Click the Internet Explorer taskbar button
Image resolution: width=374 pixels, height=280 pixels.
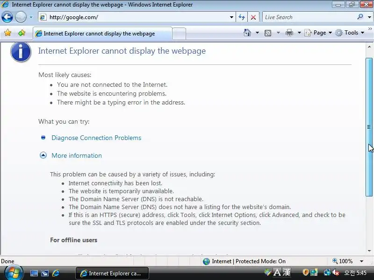coord(112,273)
